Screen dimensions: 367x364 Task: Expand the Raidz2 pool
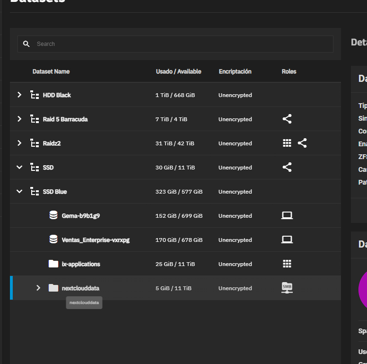(19, 143)
